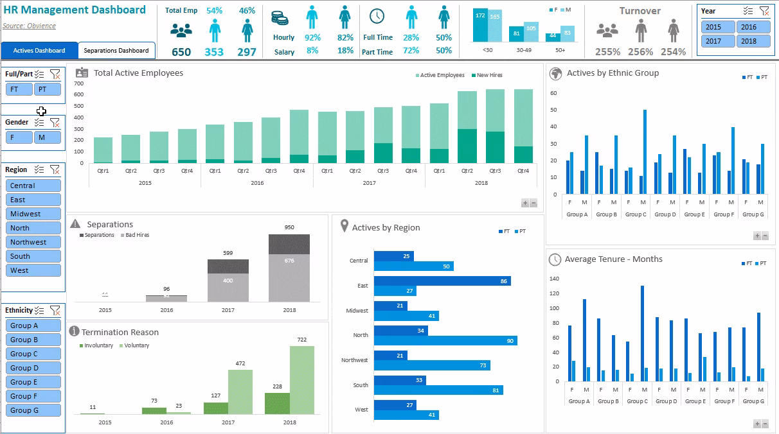Switch to the Actives Dashboard tab
Viewport: 779px width, 434px height.
click(39, 49)
